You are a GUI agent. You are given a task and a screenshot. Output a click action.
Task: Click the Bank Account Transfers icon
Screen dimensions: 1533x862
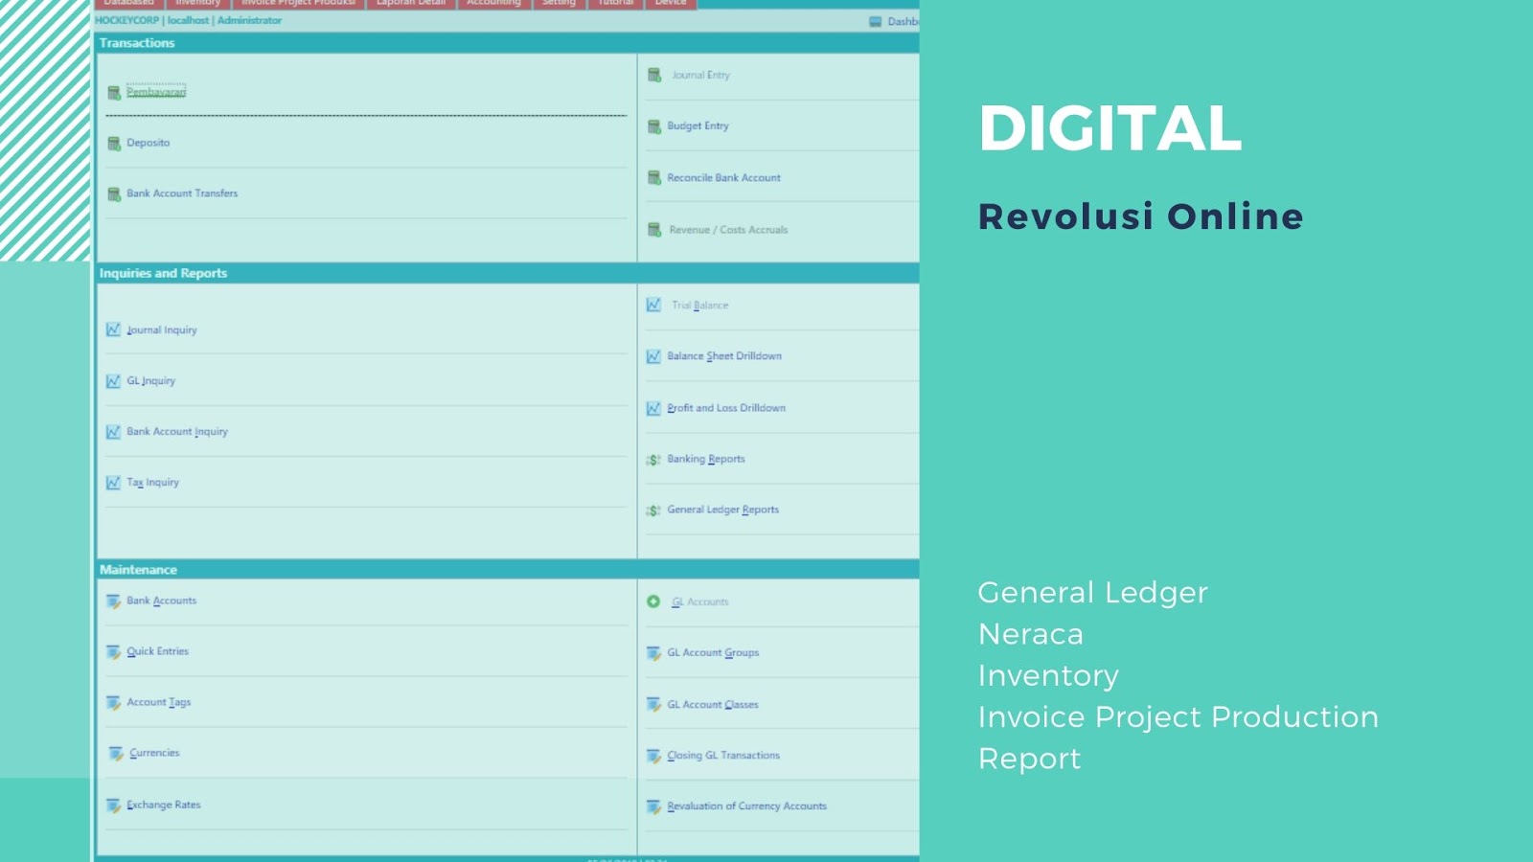click(114, 194)
